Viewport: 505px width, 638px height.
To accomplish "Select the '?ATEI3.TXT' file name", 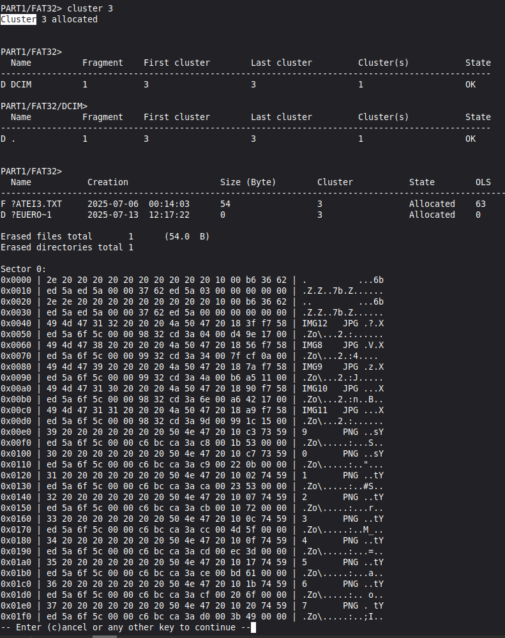I will click(36, 204).
